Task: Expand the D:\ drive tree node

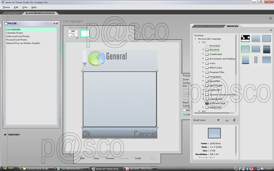Action: pyautogui.click(x=199, y=111)
